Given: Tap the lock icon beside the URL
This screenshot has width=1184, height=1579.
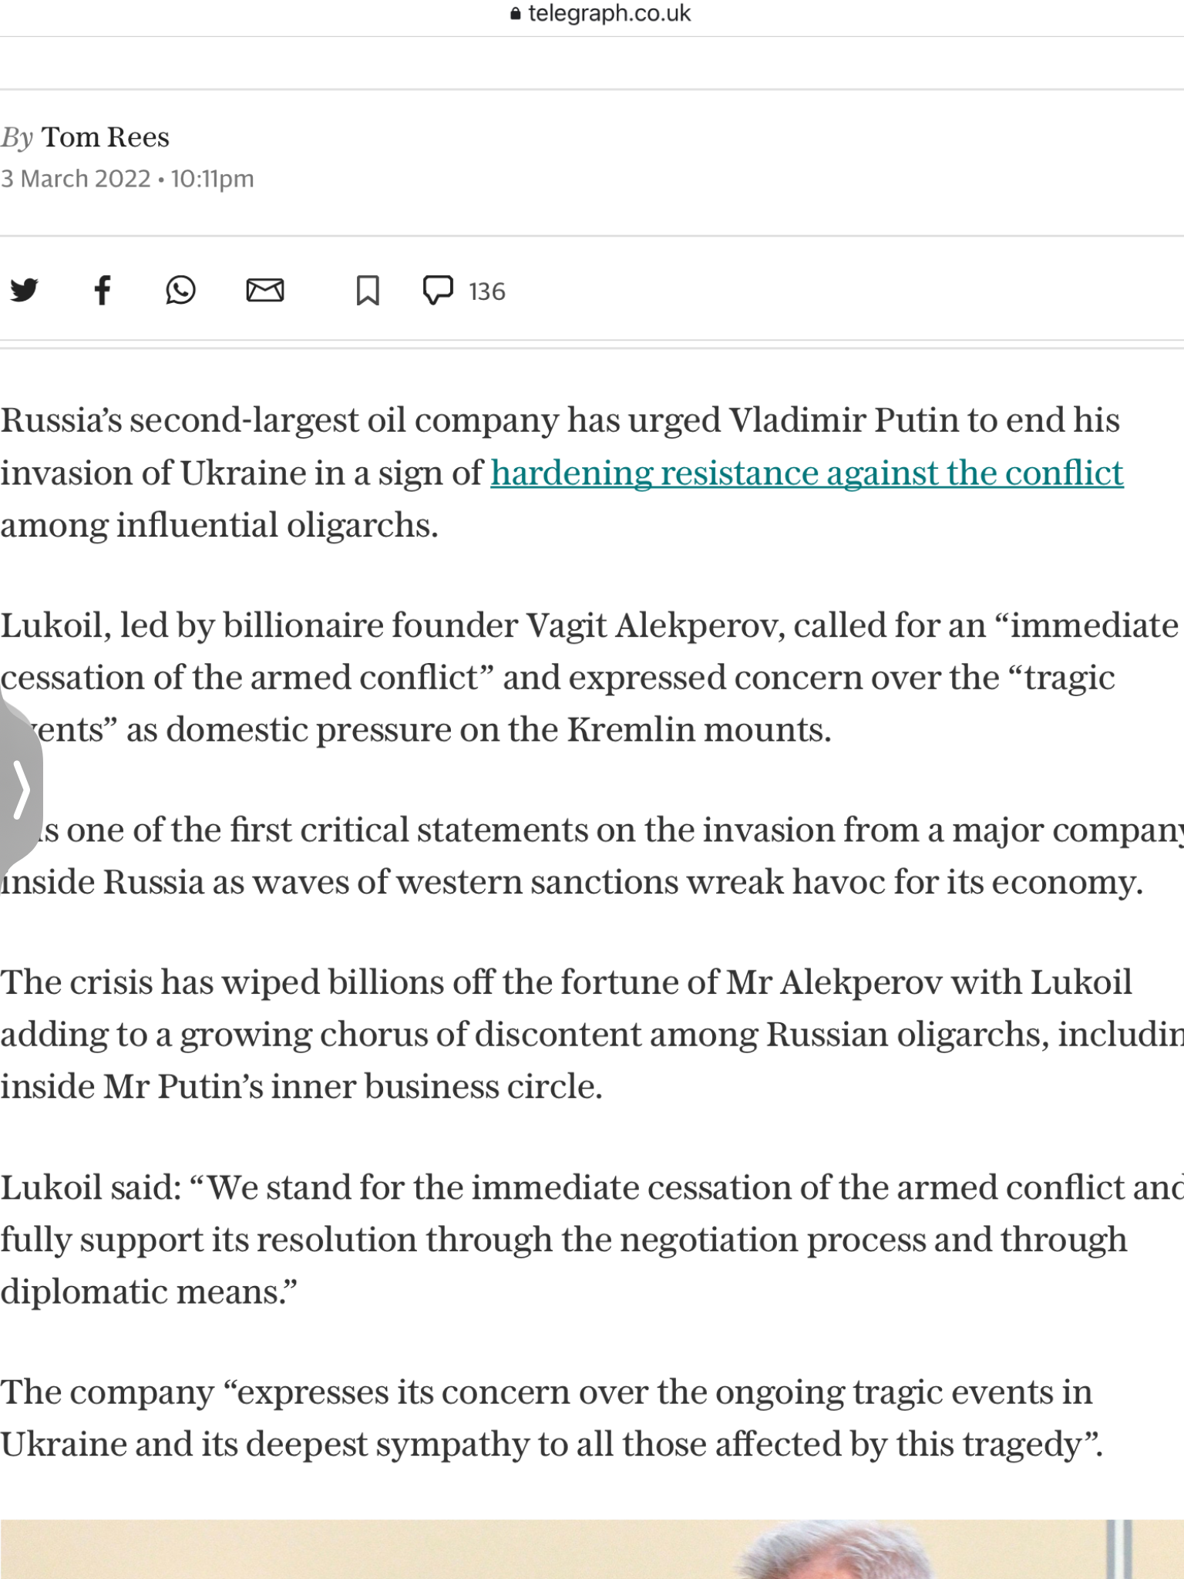Looking at the screenshot, I should click(516, 14).
